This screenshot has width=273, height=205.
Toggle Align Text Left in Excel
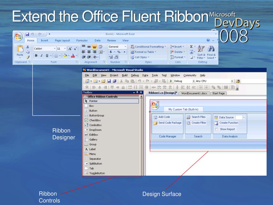click(x=83, y=52)
